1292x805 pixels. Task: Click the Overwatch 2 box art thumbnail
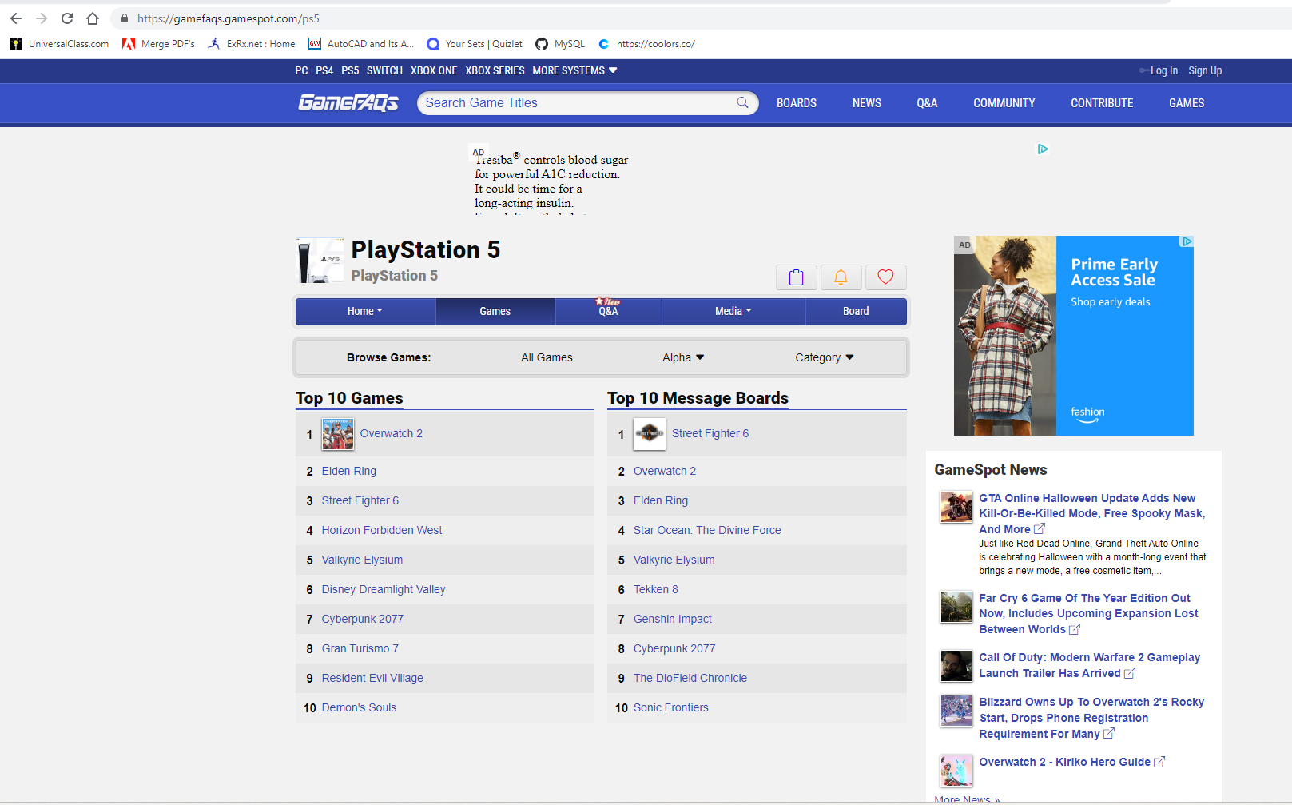click(338, 434)
